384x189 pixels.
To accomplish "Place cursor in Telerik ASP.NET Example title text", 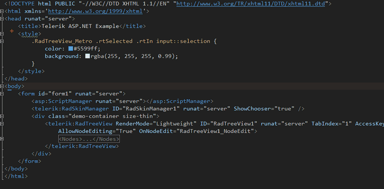I will pos(81,26).
